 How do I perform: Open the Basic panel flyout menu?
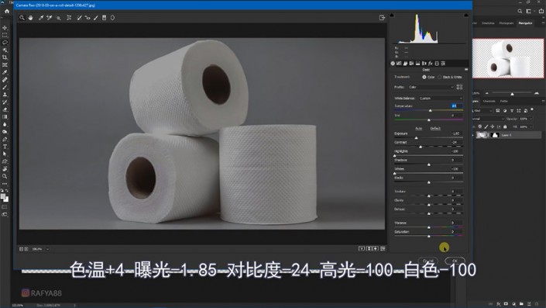coord(466,70)
